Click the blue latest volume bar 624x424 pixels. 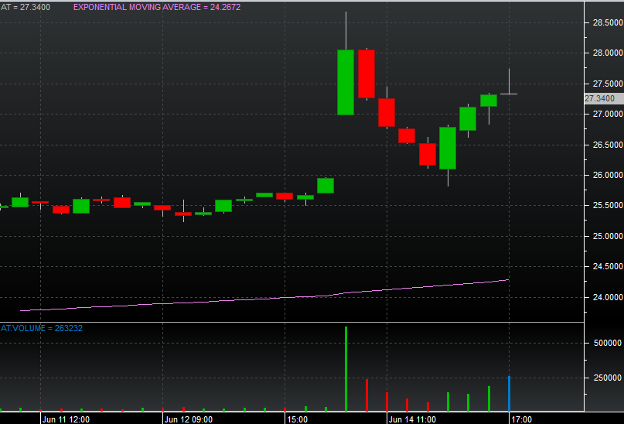pos(509,394)
